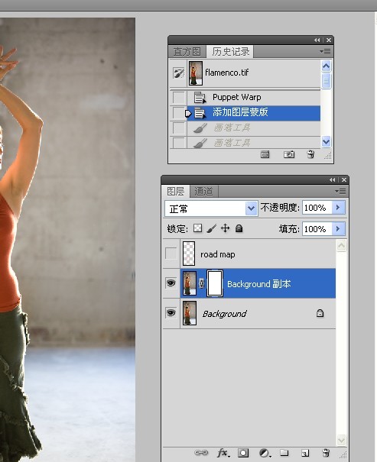Select the Background 副本 layer name
The image size is (377, 462).
pyautogui.click(x=259, y=284)
